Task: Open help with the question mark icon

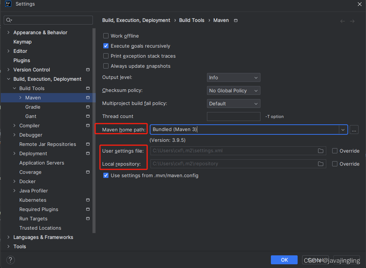Action: tap(10, 260)
